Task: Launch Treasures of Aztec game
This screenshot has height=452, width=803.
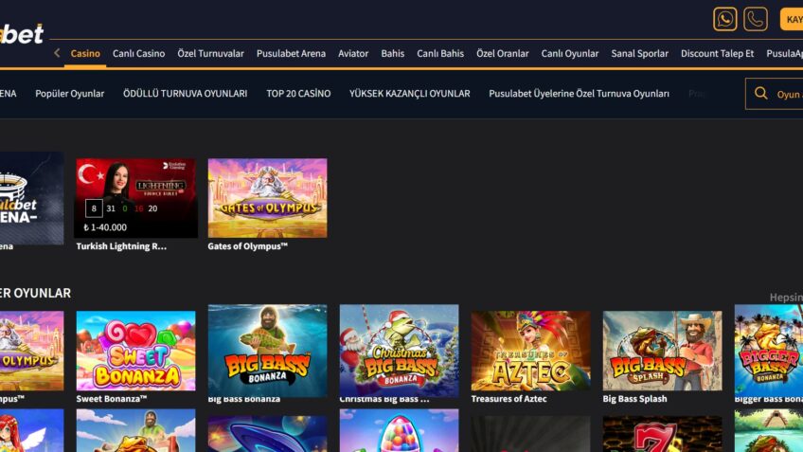Action: click(530, 351)
